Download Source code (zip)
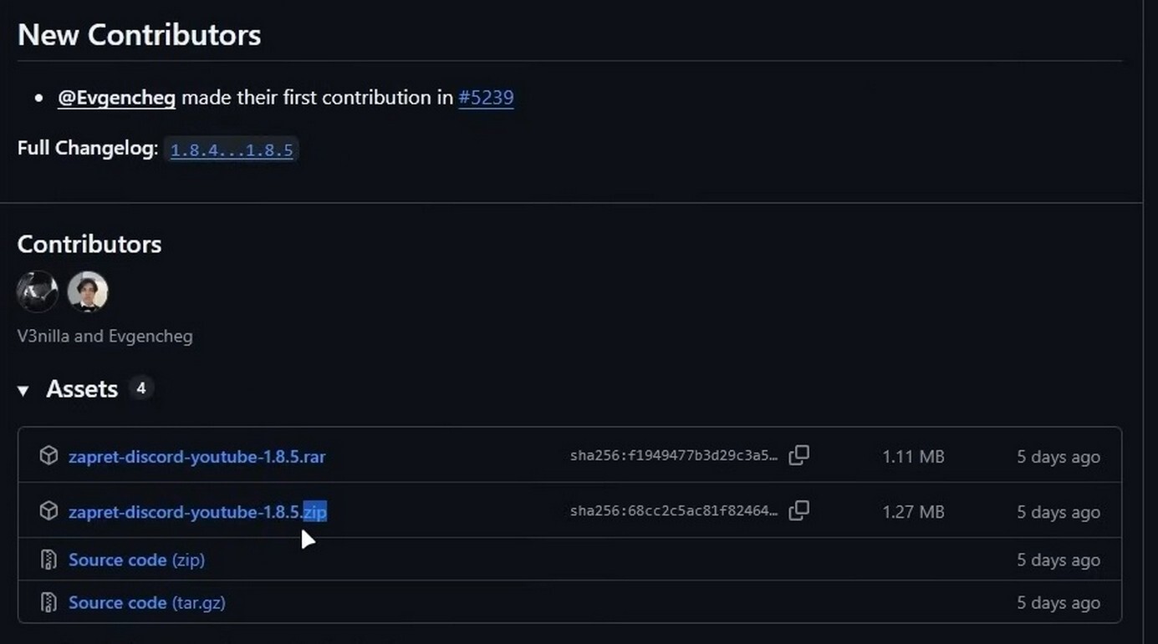 (136, 560)
